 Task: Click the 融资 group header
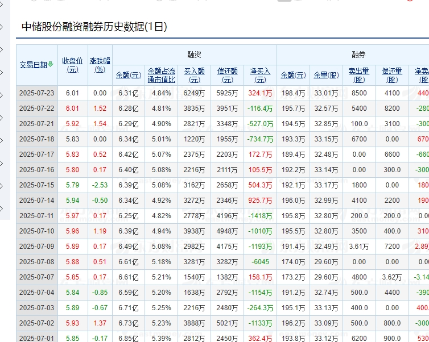[x=194, y=55]
